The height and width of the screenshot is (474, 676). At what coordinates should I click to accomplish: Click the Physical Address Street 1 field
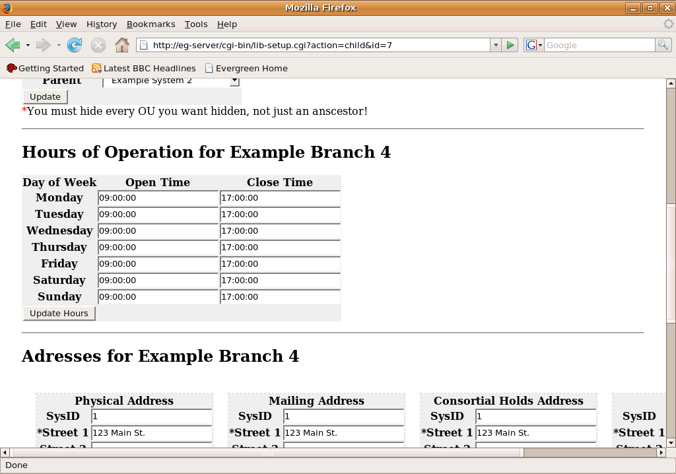point(151,433)
